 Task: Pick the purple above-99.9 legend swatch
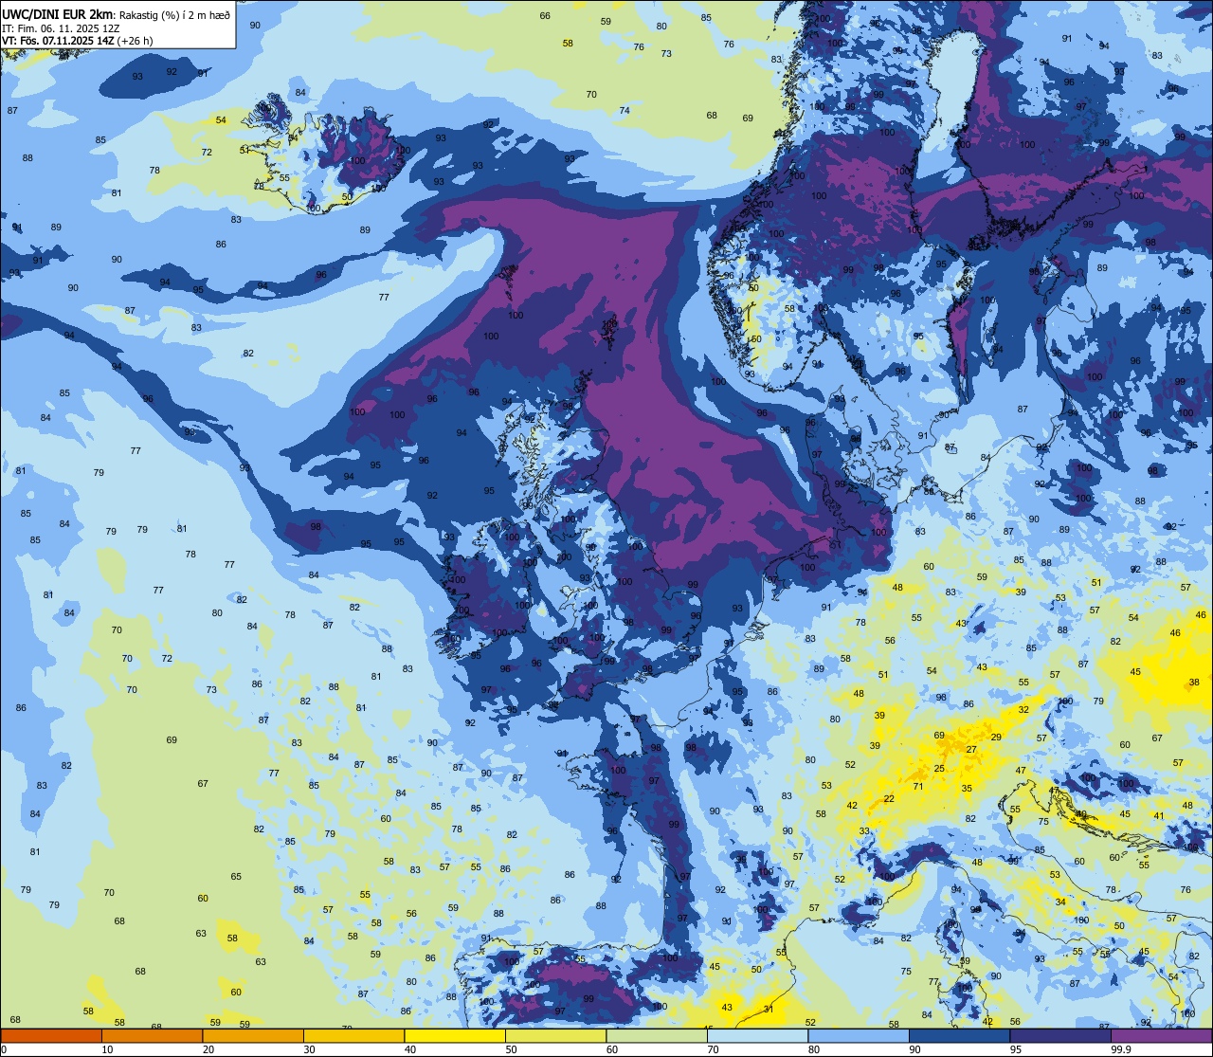[x=1161, y=1035]
